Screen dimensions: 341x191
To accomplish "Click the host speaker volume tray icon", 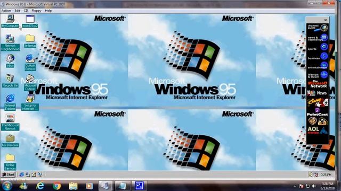I will coord(314,186).
